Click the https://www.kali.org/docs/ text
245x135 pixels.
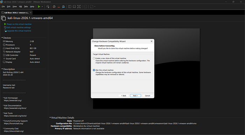15,108
